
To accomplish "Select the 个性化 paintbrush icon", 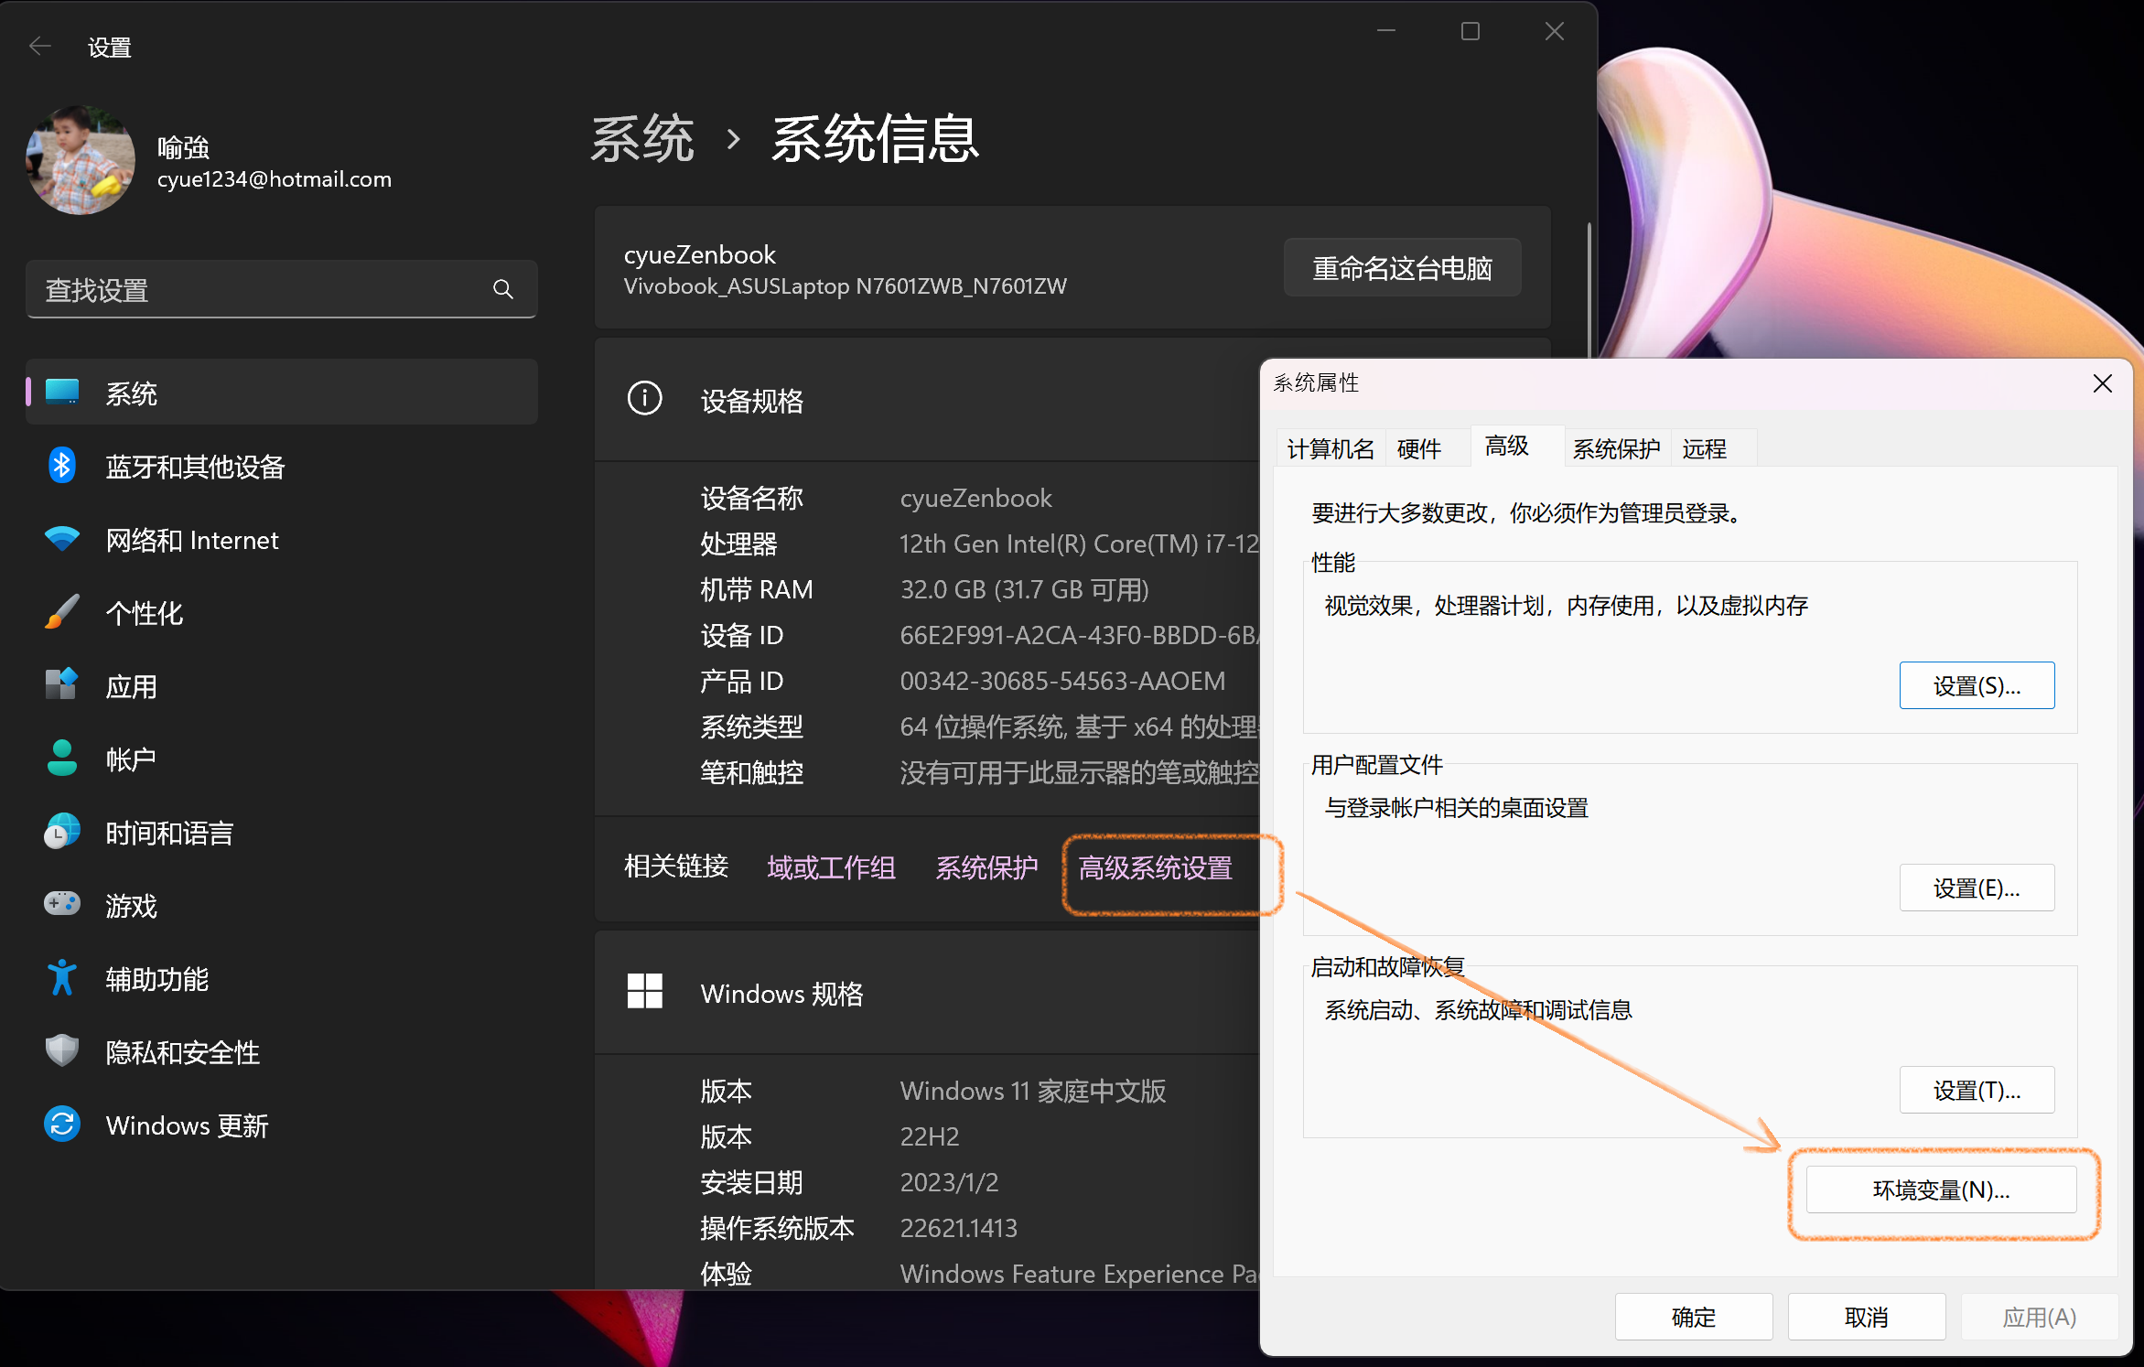I will click(x=61, y=612).
